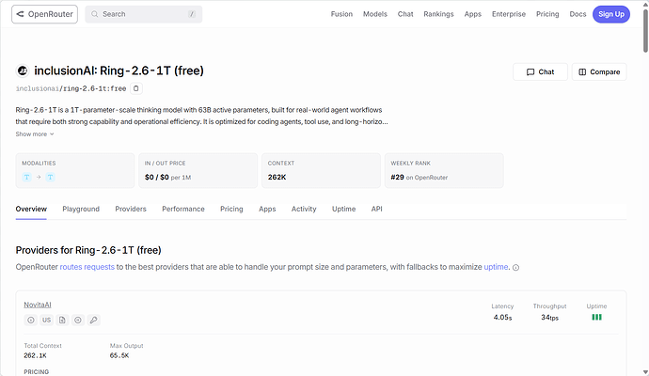Screen dimensions: 649x376
Task: Switch to the Activity tab
Action: coord(304,209)
